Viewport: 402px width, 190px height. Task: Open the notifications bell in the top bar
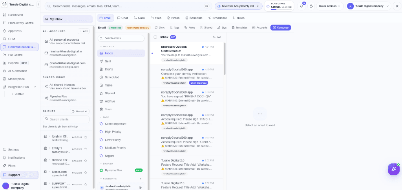click(x=301, y=6)
